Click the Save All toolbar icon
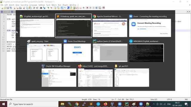The width and height of the screenshot is (191, 107). pyautogui.click(x=11, y=8)
